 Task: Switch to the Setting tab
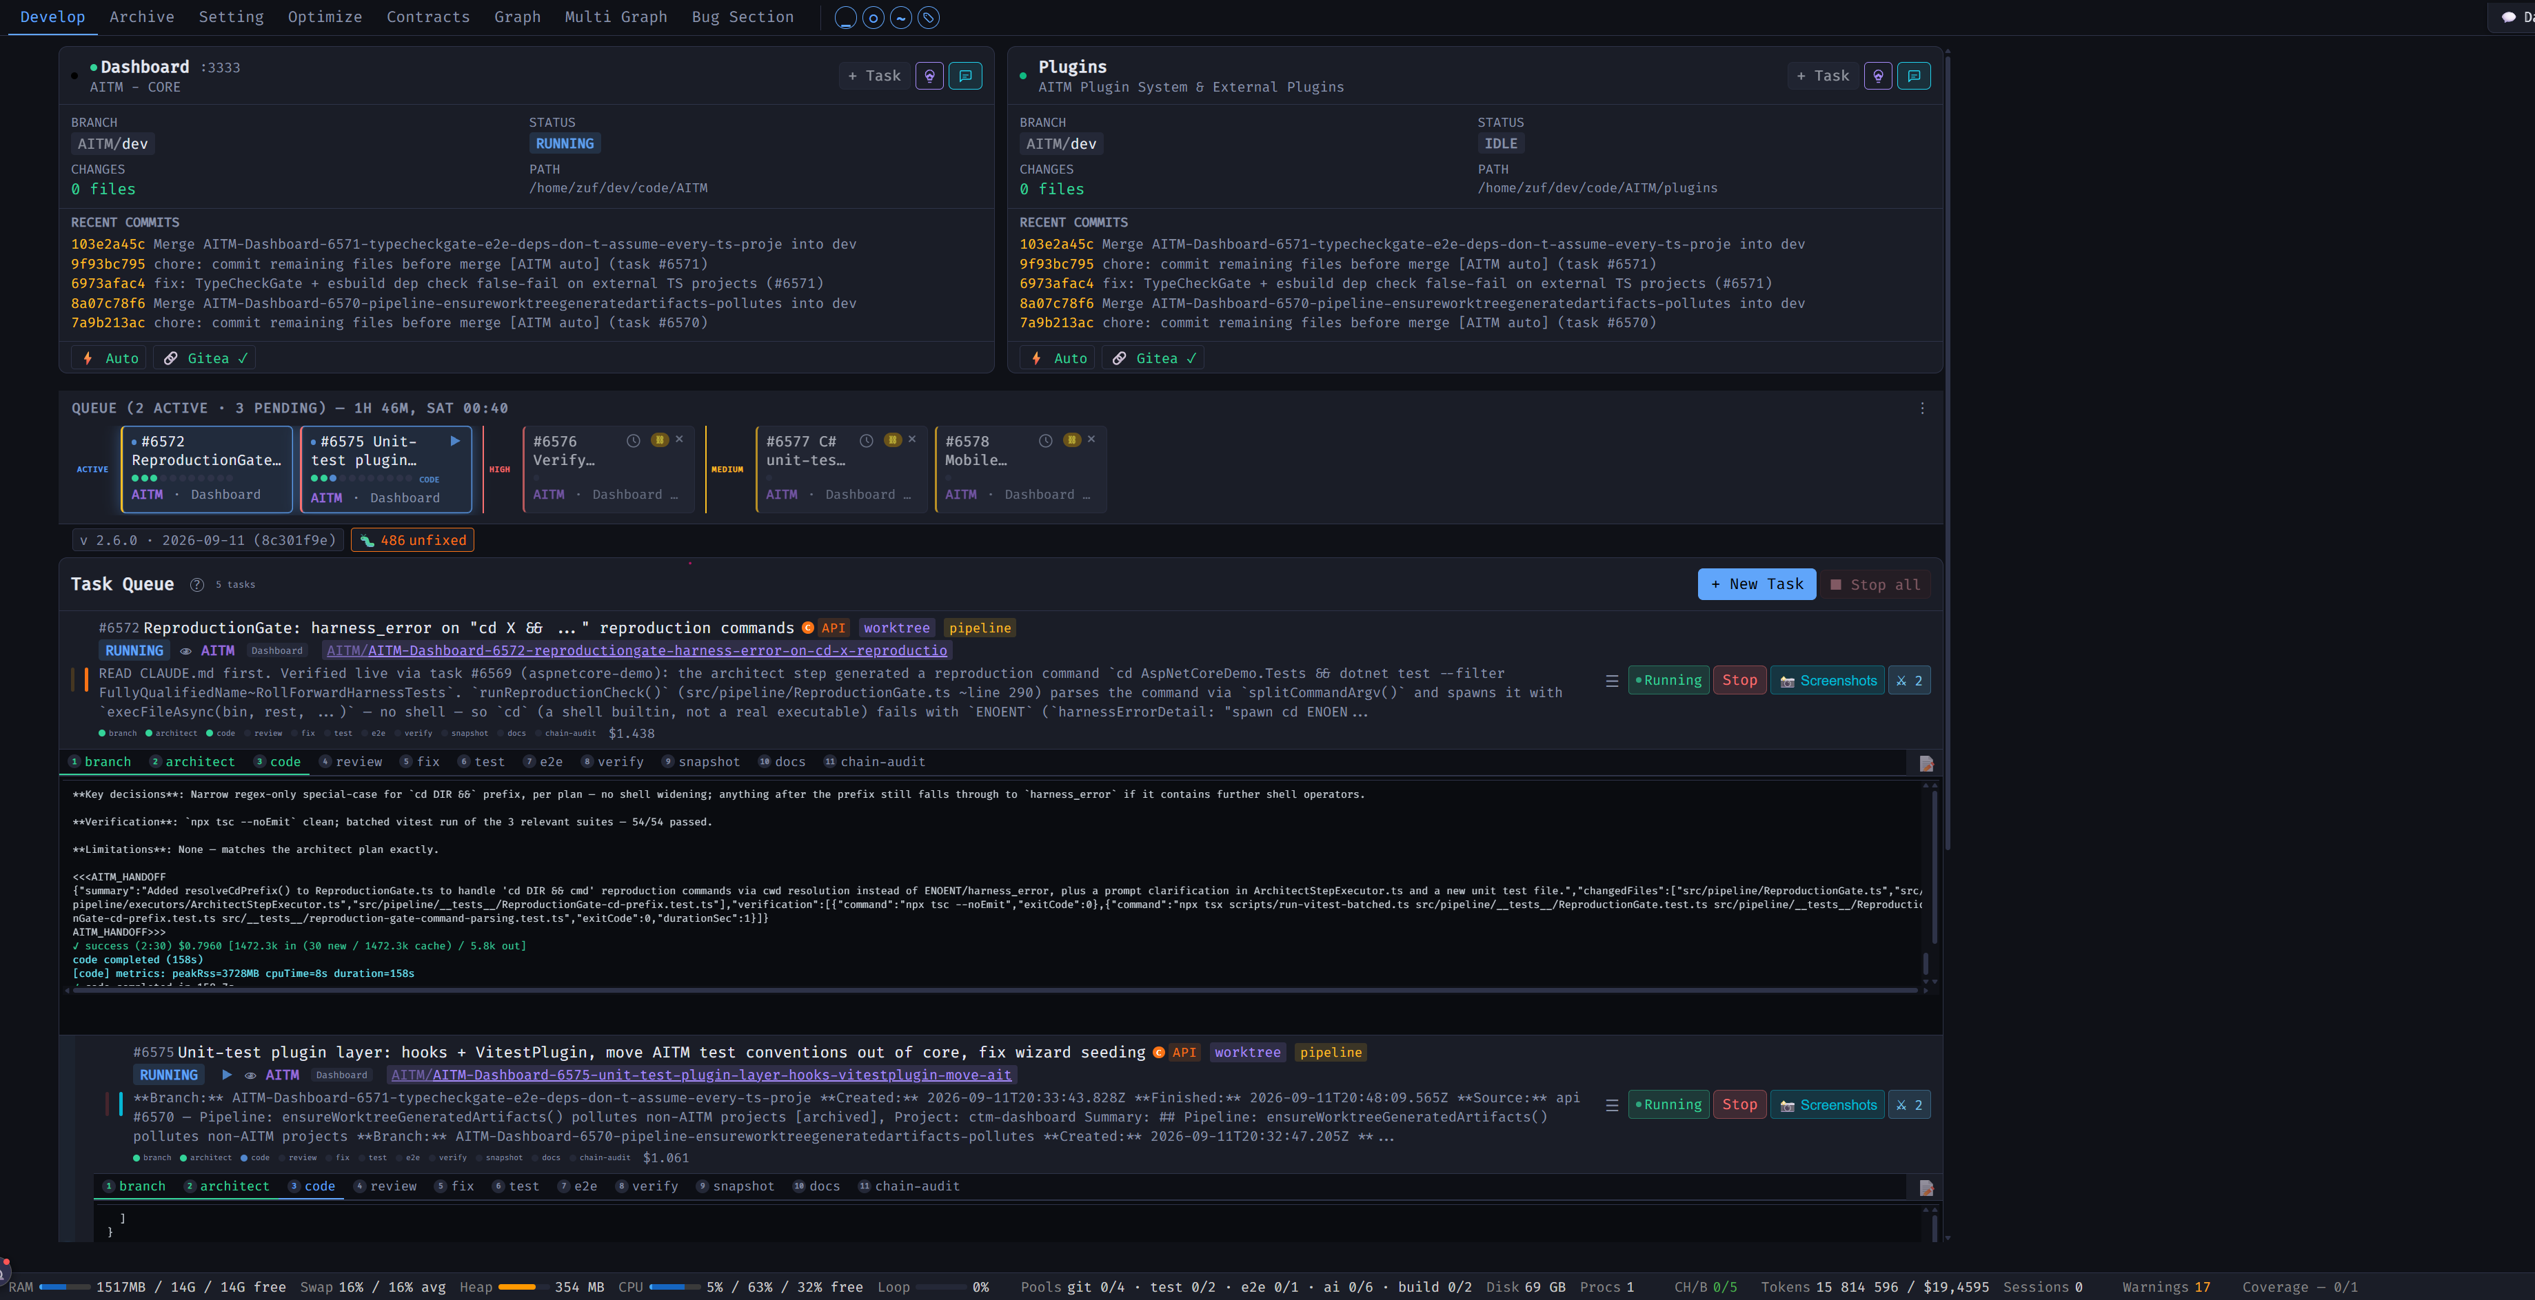pos(231,17)
